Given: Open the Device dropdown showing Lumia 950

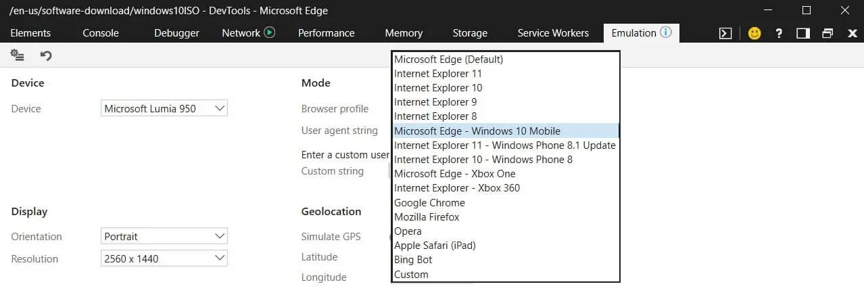Looking at the screenshot, I should click(164, 108).
